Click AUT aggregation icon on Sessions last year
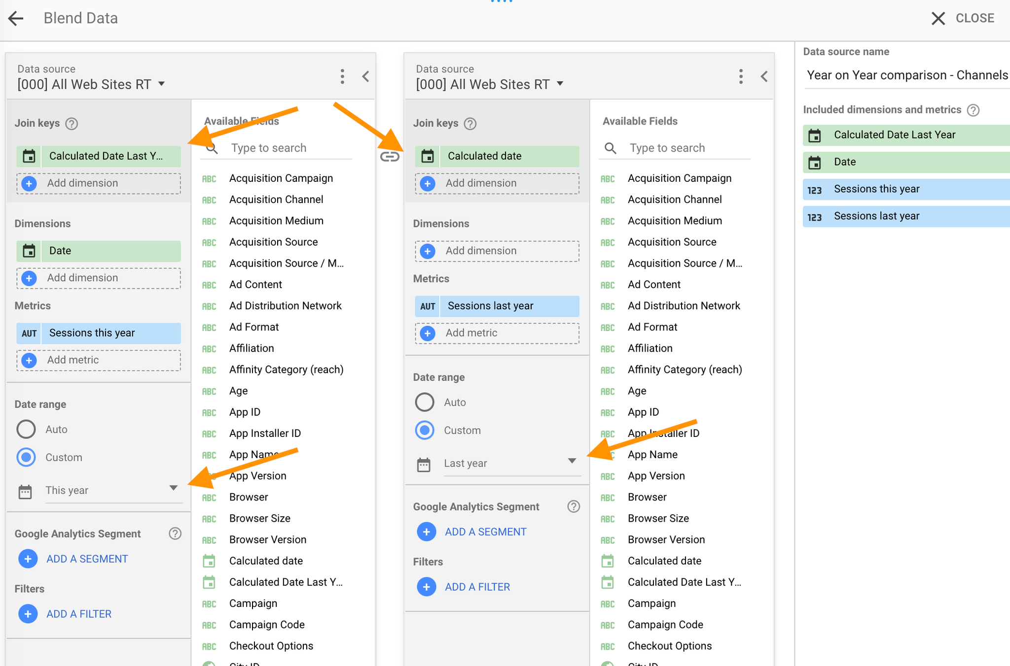Screen dimensions: 1010x666 coord(428,306)
